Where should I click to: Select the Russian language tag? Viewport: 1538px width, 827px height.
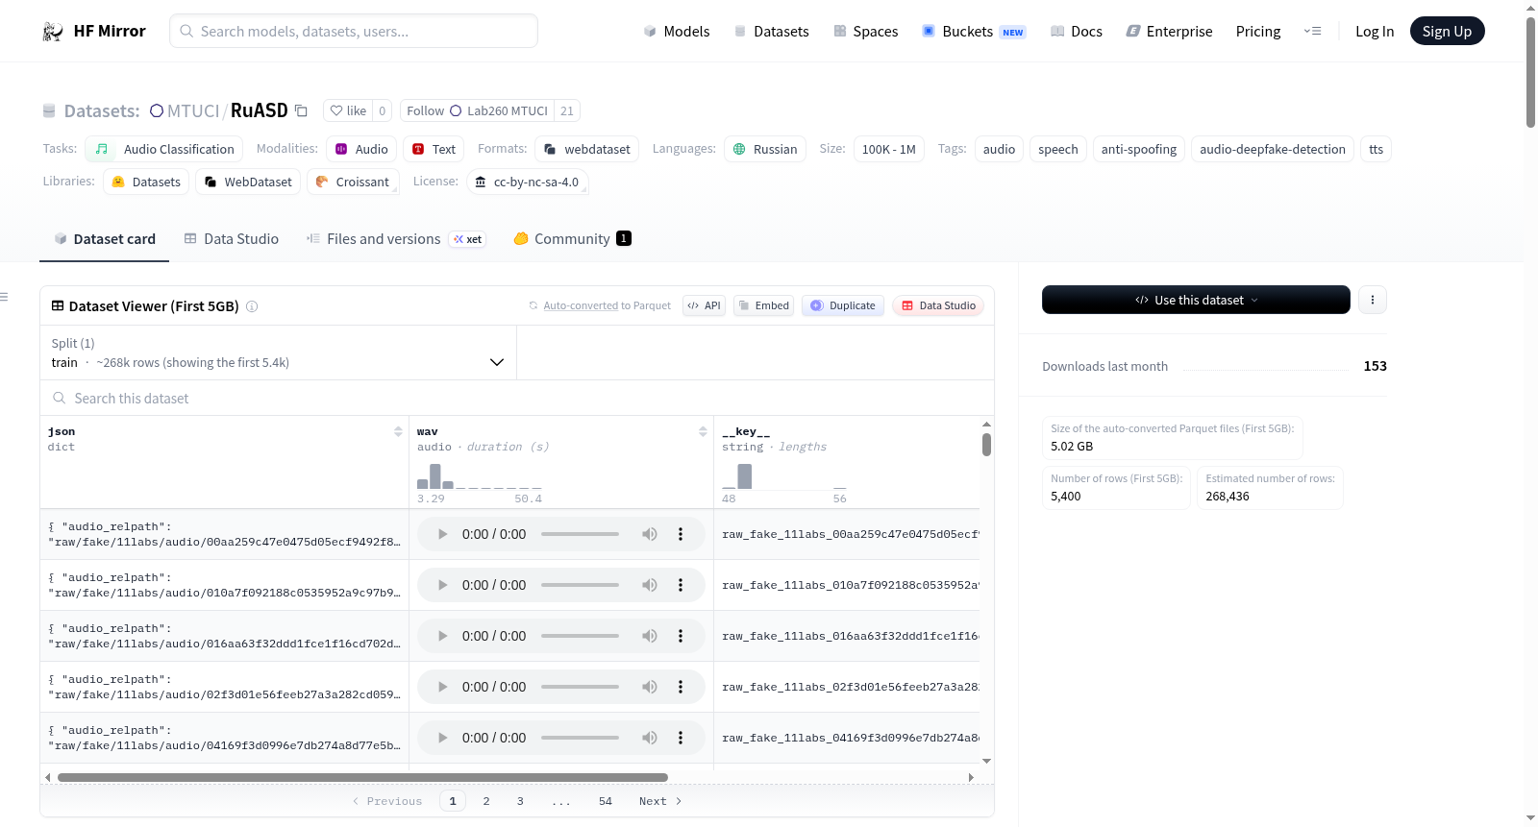tap(765, 149)
